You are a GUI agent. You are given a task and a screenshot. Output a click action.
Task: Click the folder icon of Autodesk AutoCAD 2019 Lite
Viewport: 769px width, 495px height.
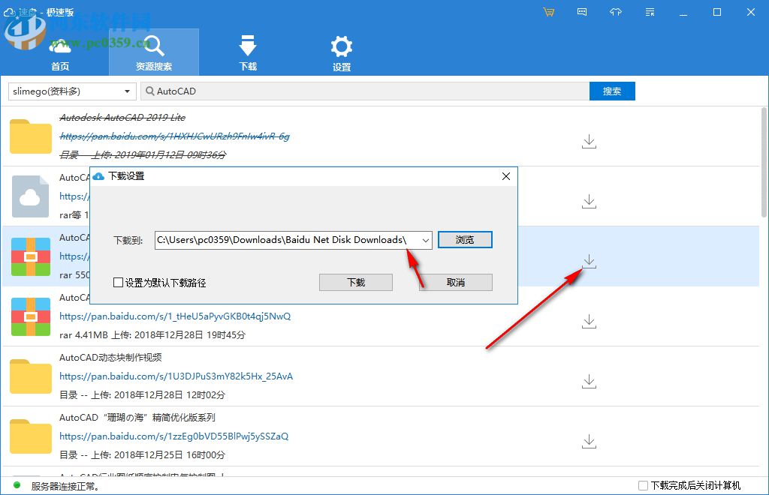coord(30,136)
